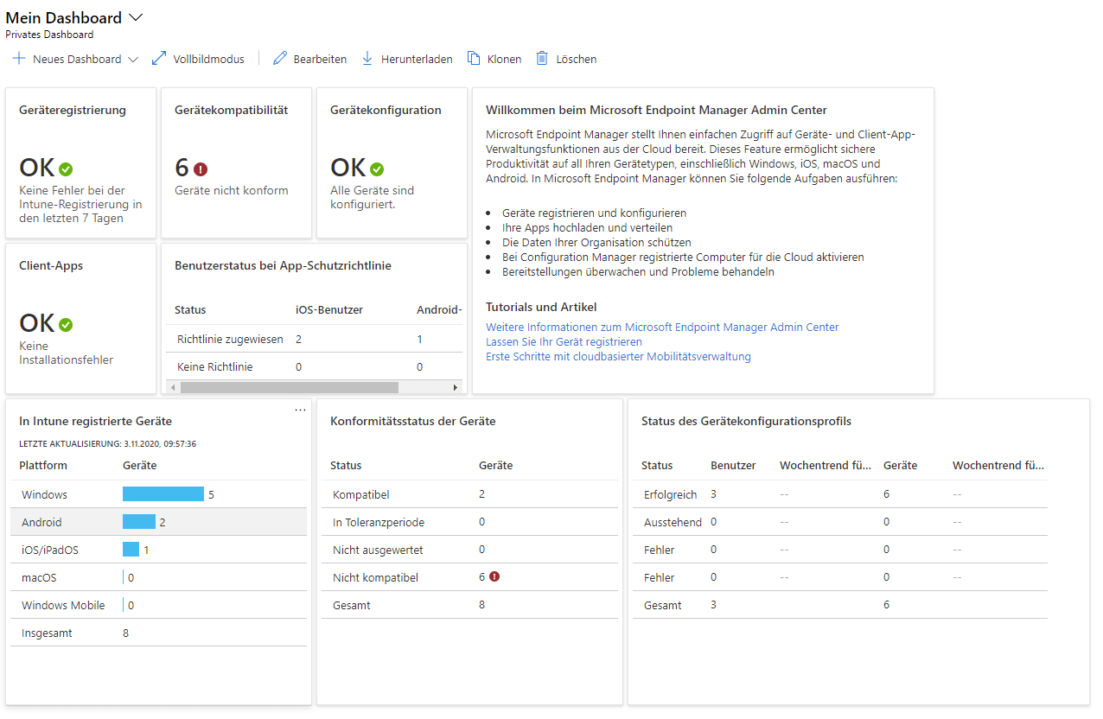Screen dimensions: 1103x719
Task: Select the Android platform row
Action: coord(158,522)
